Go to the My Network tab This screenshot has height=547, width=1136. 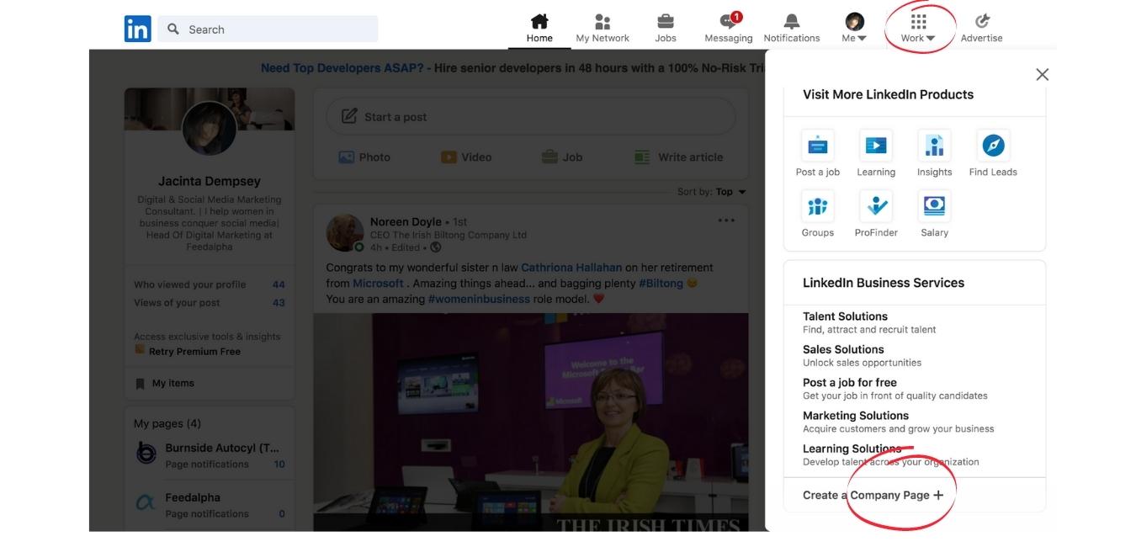[x=603, y=28]
